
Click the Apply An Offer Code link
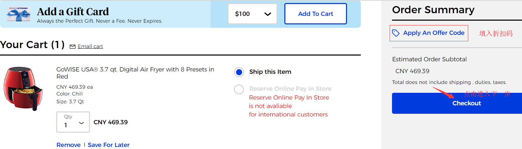[434, 33]
